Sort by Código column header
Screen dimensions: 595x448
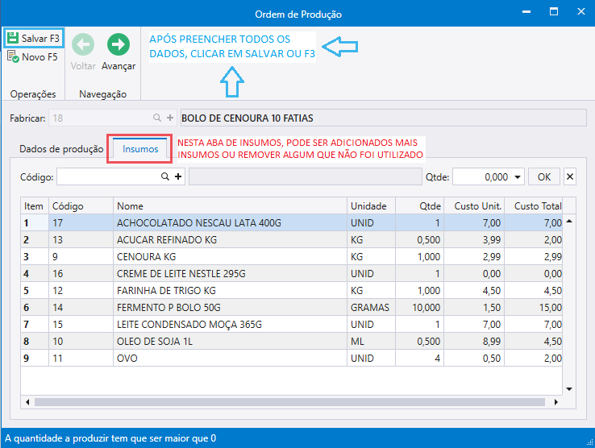81,206
